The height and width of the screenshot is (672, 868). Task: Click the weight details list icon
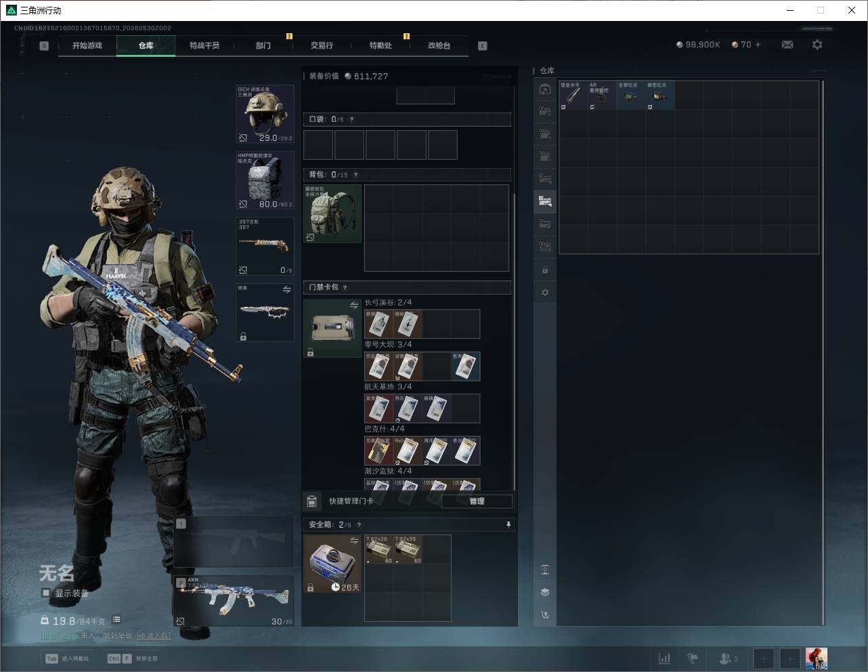[116, 619]
